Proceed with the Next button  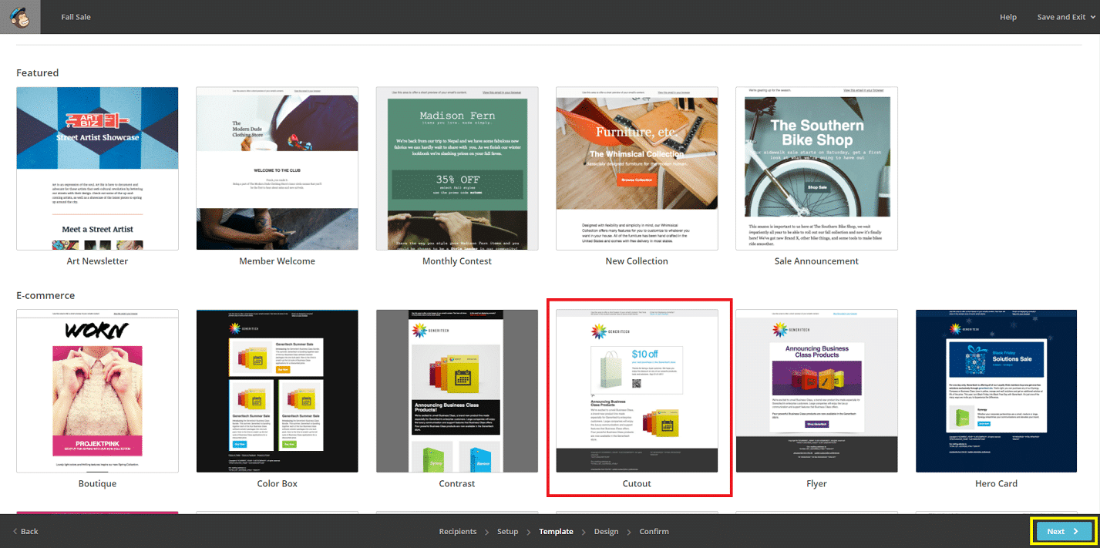click(1064, 531)
